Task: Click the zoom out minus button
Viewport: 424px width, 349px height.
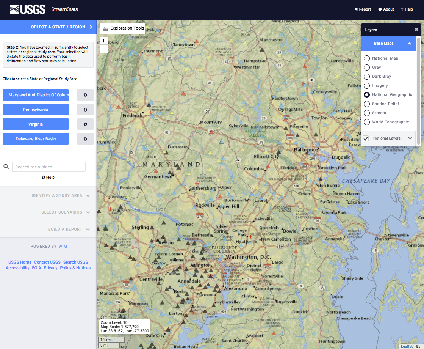Action: pos(104,49)
